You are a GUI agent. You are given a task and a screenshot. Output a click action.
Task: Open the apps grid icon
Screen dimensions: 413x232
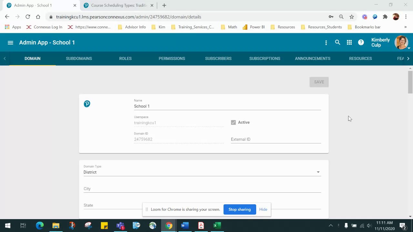pos(349,42)
